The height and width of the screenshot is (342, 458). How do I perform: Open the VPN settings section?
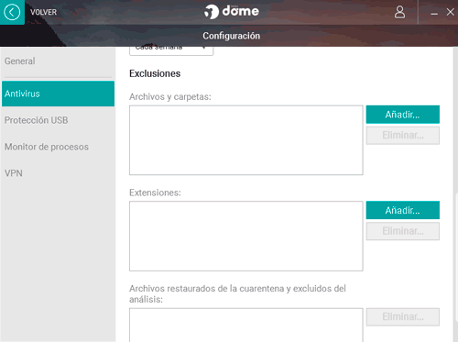[58, 173]
